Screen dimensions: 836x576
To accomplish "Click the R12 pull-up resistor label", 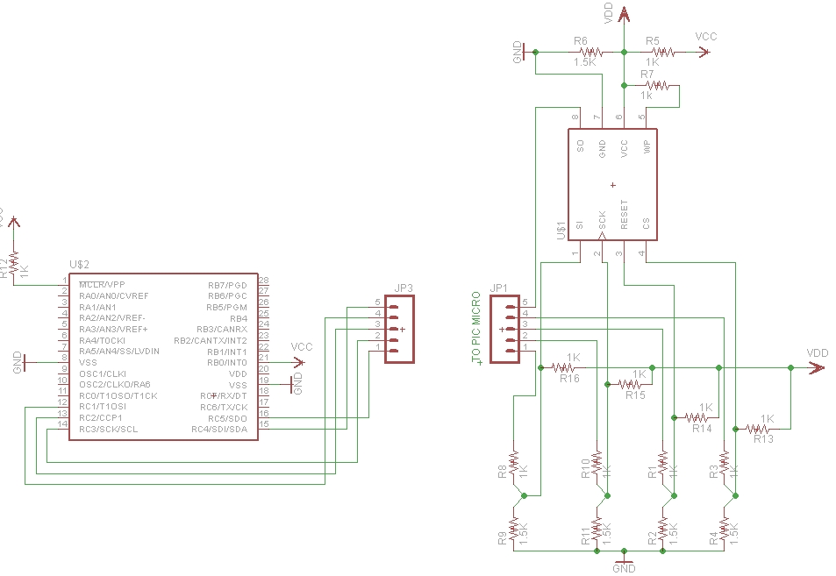I will coord(4,268).
